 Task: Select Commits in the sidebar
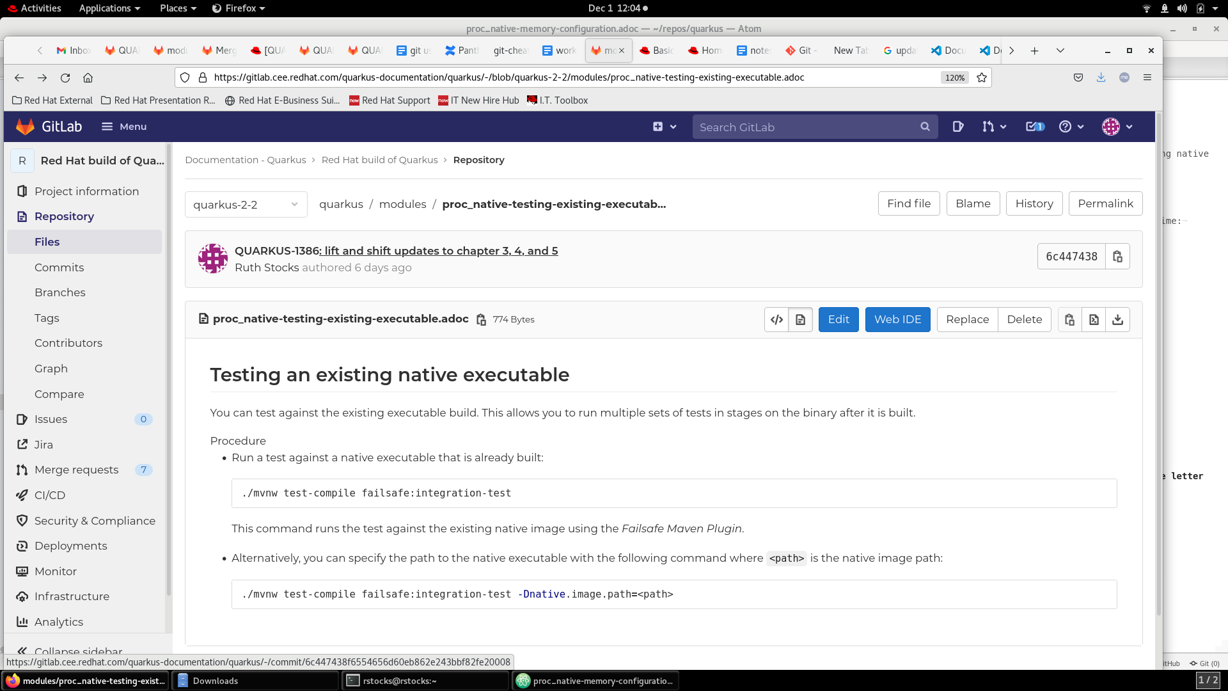[59, 267]
